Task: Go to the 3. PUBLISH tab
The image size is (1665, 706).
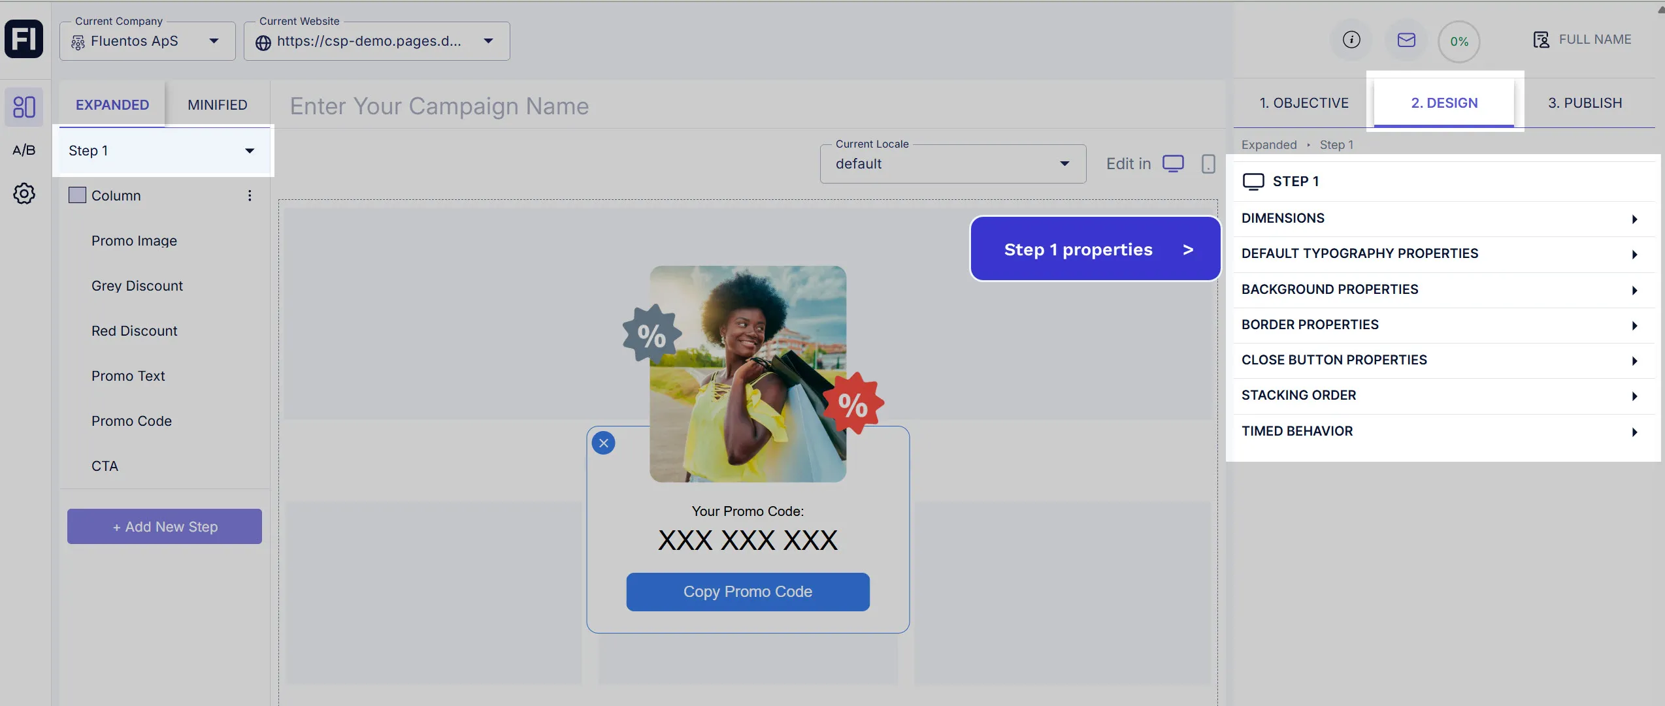Action: coord(1585,103)
